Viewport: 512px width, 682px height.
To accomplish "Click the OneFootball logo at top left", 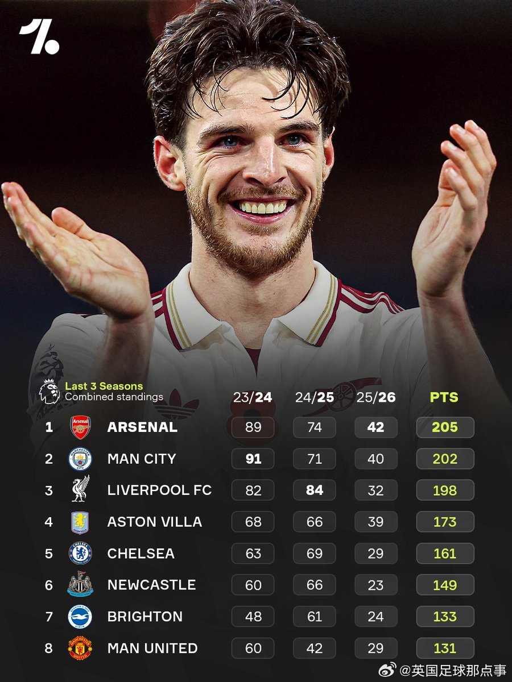I will coord(39,37).
